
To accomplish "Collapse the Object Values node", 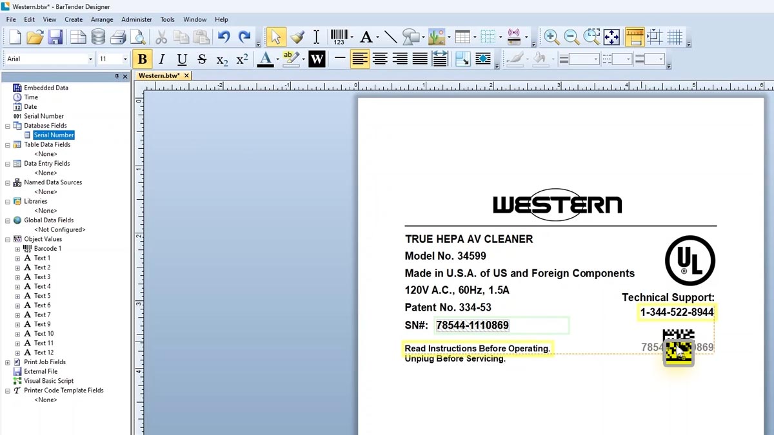I will click(8, 239).
